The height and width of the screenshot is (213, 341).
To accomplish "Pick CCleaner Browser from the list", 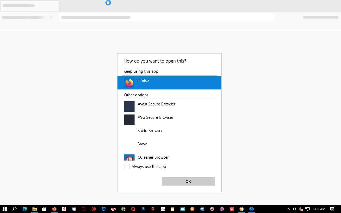I will tap(169, 157).
